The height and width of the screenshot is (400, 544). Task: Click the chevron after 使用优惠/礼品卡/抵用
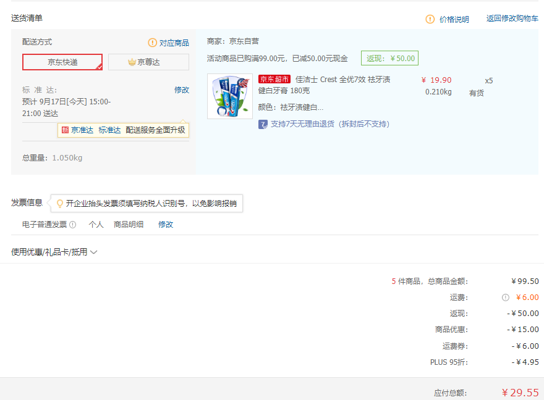(x=94, y=252)
